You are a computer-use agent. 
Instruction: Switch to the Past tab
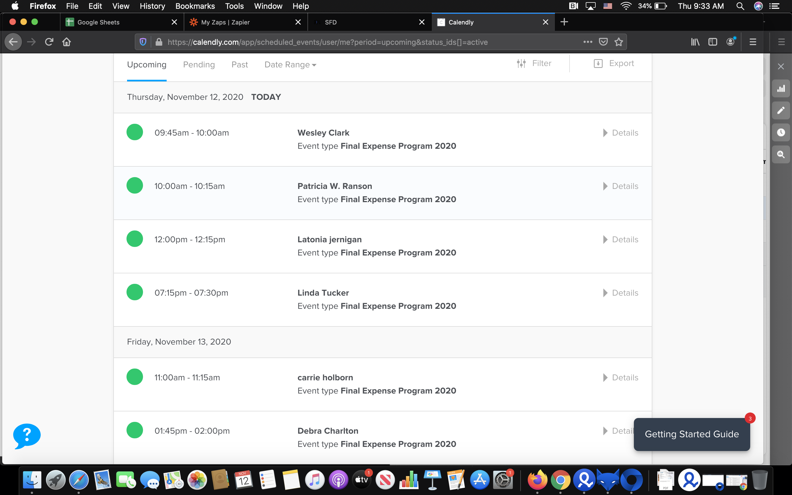pos(240,65)
